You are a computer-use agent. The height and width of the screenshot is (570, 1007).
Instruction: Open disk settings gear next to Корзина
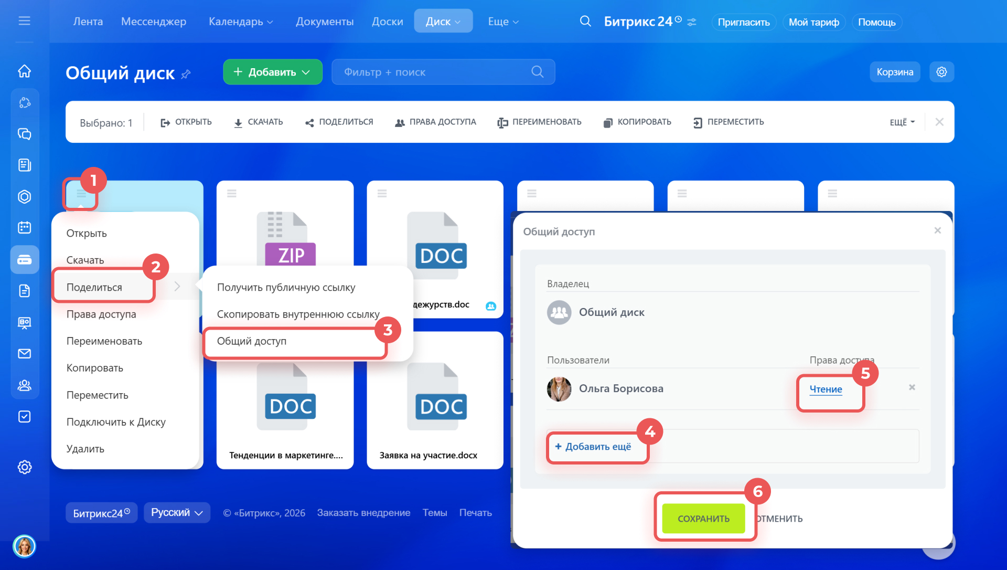(x=941, y=72)
